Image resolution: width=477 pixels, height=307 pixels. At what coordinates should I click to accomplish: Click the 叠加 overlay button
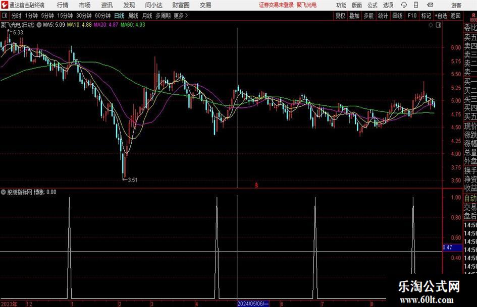[x=354, y=16]
